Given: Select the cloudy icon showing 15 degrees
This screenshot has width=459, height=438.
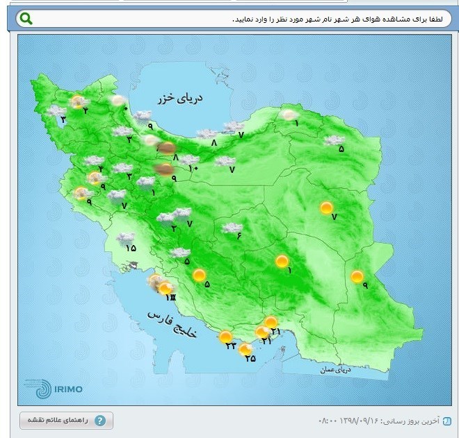Looking at the screenshot, I should [126, 238].
